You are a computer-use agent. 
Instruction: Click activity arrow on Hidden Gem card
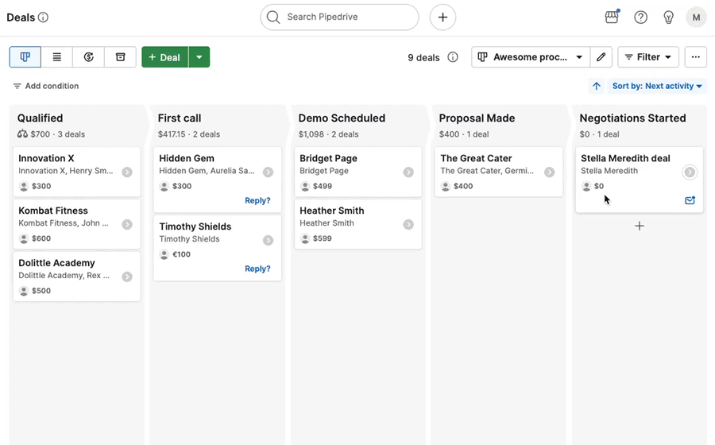269,172
